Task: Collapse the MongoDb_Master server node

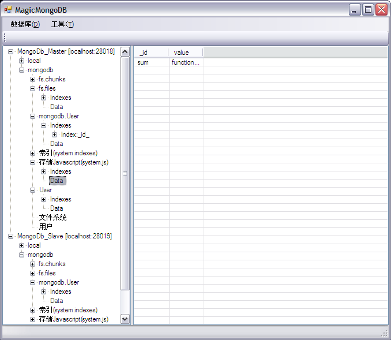Action: pos(10,52)
